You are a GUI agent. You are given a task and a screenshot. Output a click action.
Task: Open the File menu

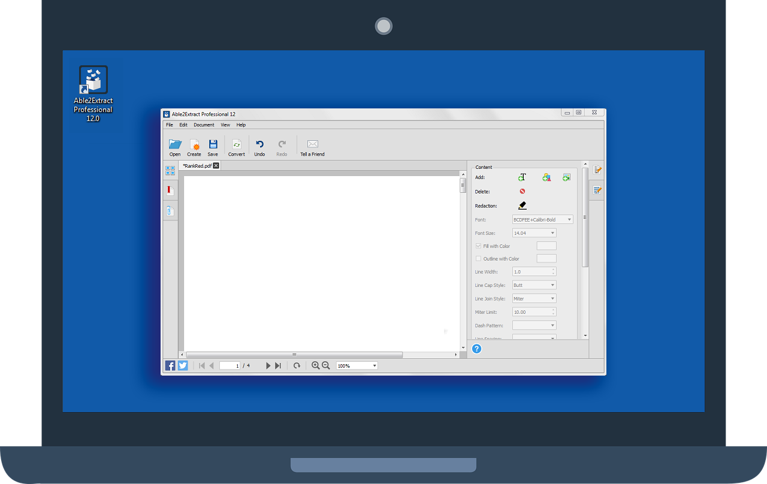pyautogui.click(x=170, y=125)
